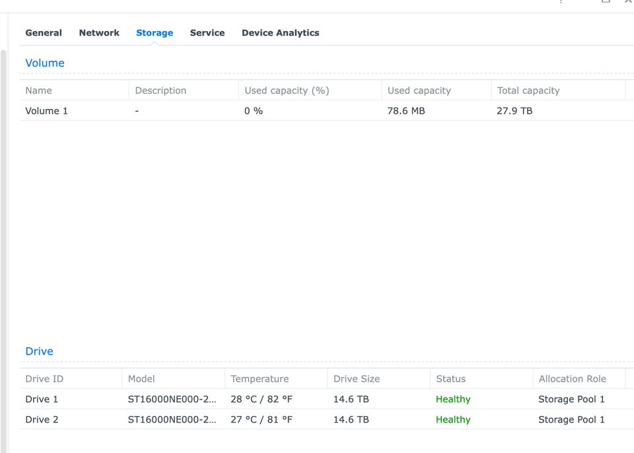Select the Drive 1 row
Viewport: 634px width, 453px height.
[42, 400]
